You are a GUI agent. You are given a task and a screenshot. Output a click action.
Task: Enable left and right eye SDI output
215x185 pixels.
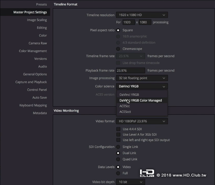[118, 140]
